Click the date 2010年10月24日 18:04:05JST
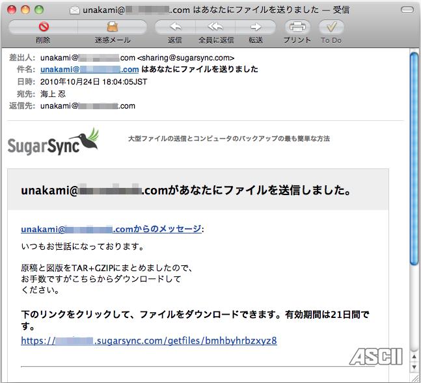Image resolution: width=421 pixels, height=383 pixels. point(94,81)
